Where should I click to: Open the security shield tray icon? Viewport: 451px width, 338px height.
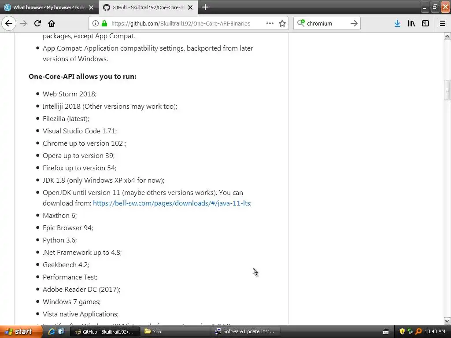402,331
